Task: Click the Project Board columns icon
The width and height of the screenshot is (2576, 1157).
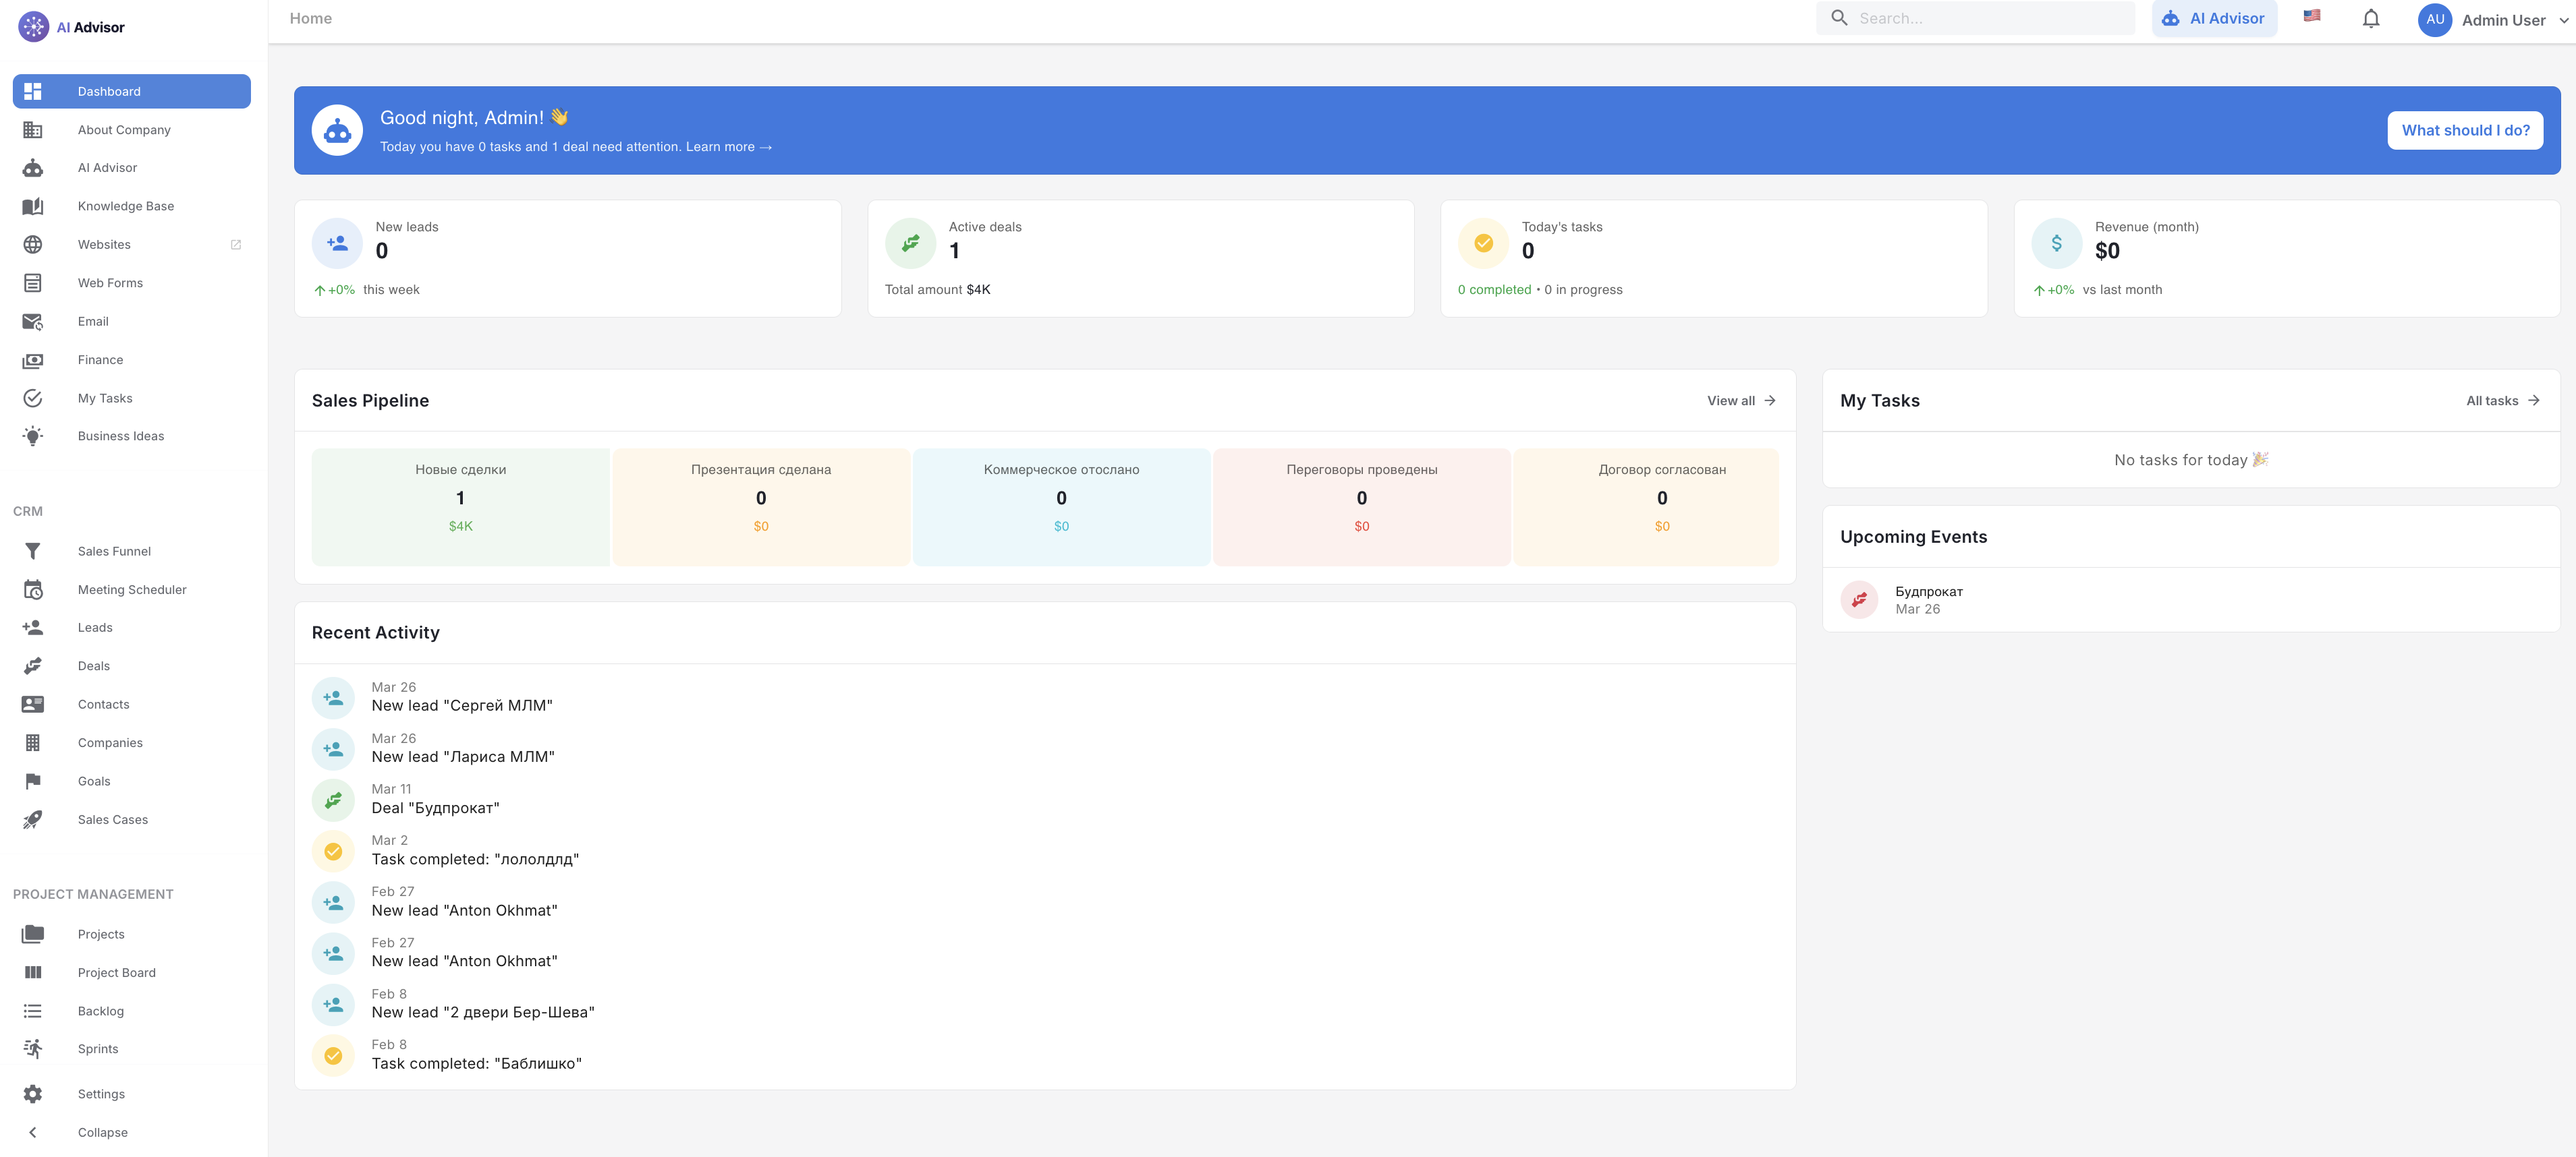Action: (x=33, y=972)
